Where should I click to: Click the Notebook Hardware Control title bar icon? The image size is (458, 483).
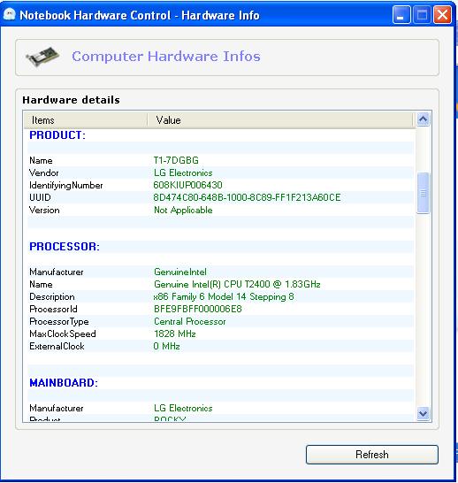[x=9, y=14]
